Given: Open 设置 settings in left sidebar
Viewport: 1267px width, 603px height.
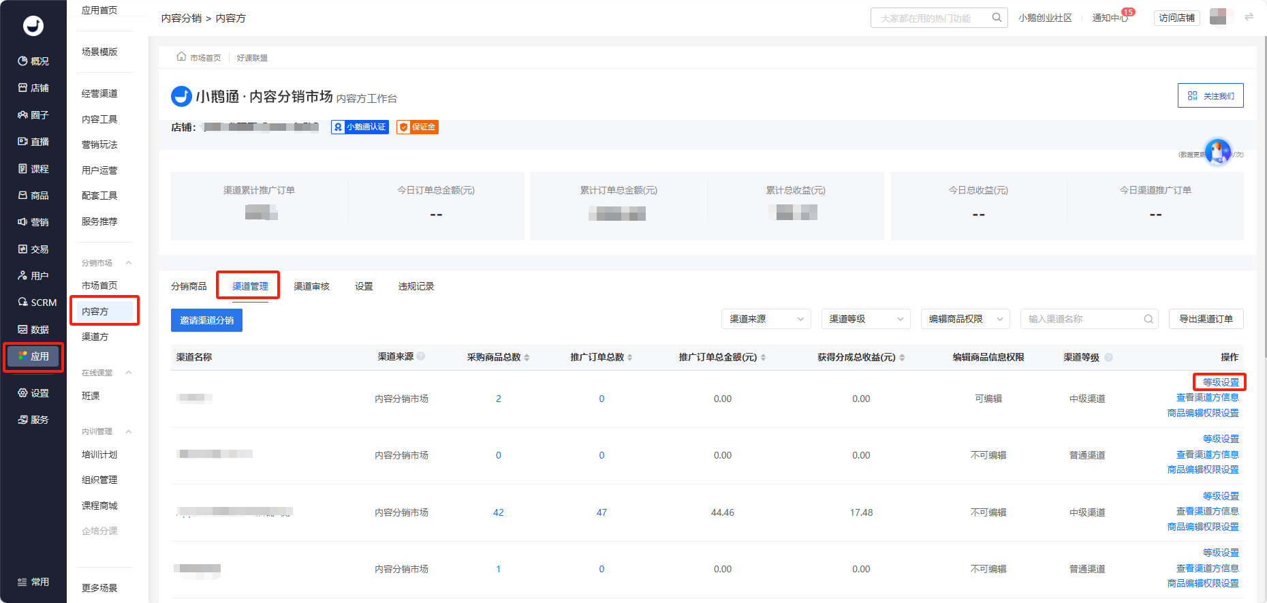Looking at the screenshot, I should pyautogui.click(x=33, y=393).
